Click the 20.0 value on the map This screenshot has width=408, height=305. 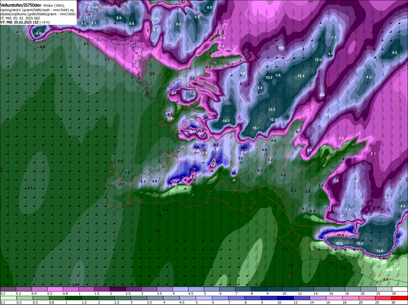[x=339, y=244]
